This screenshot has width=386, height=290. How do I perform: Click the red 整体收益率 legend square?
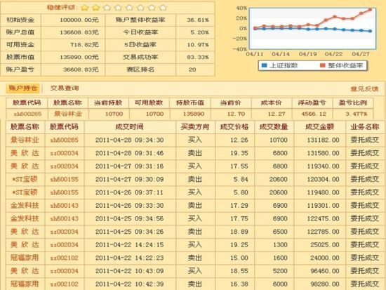pyautogui.click(x=322, y=65)
